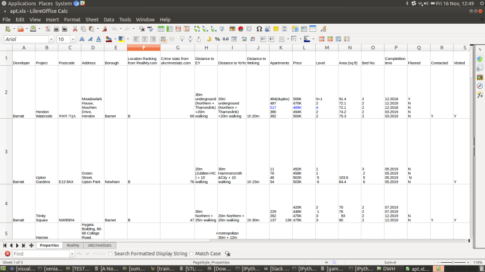Image resolution: width=485 pixels, height=272 pixels.
Task: Click the Insert Rows icon
Action: tap(161, 29)
